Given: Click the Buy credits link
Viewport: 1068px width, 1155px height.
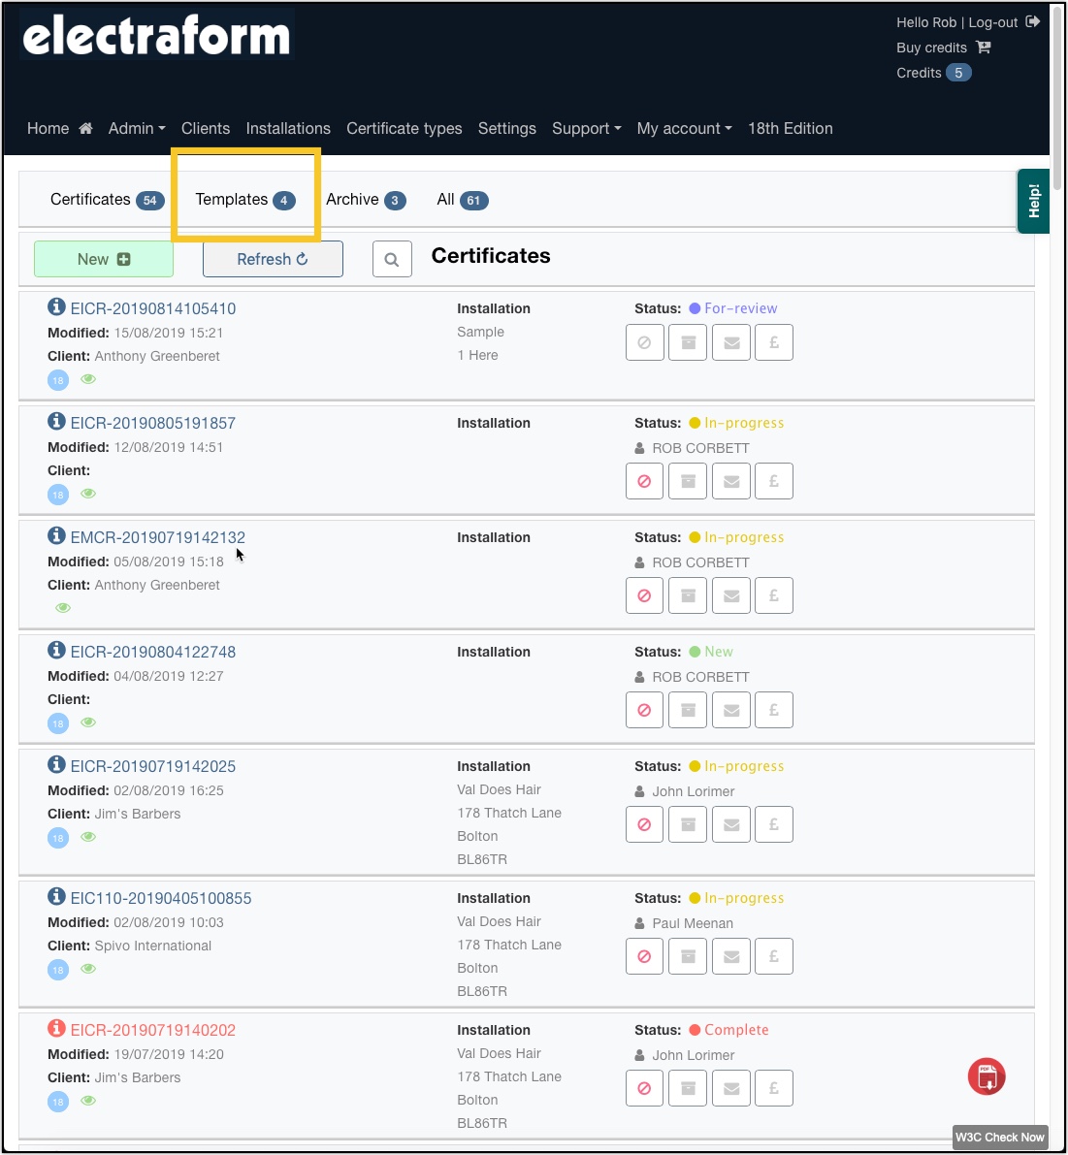Looking at the screenshot, I should (931, 48).
